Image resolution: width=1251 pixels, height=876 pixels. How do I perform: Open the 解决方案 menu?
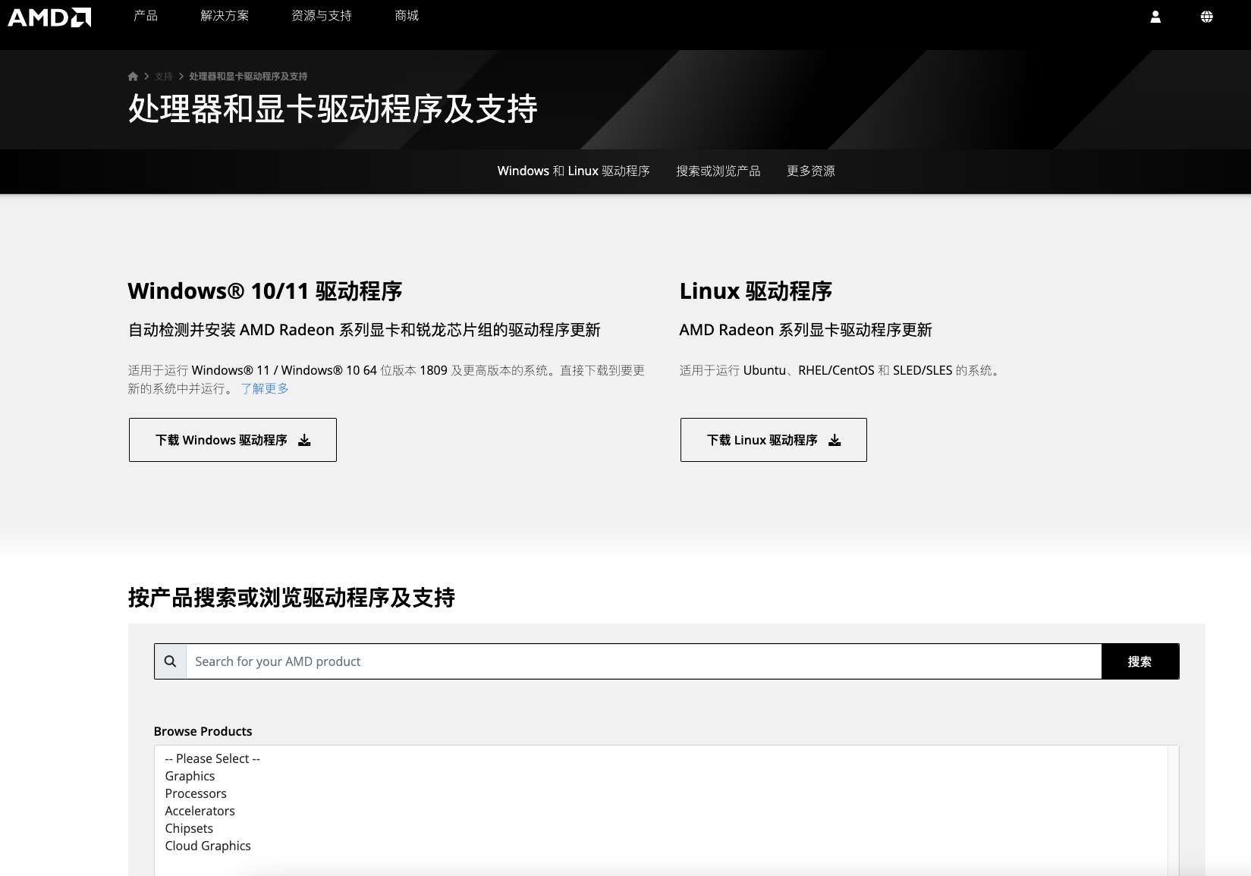225,16
